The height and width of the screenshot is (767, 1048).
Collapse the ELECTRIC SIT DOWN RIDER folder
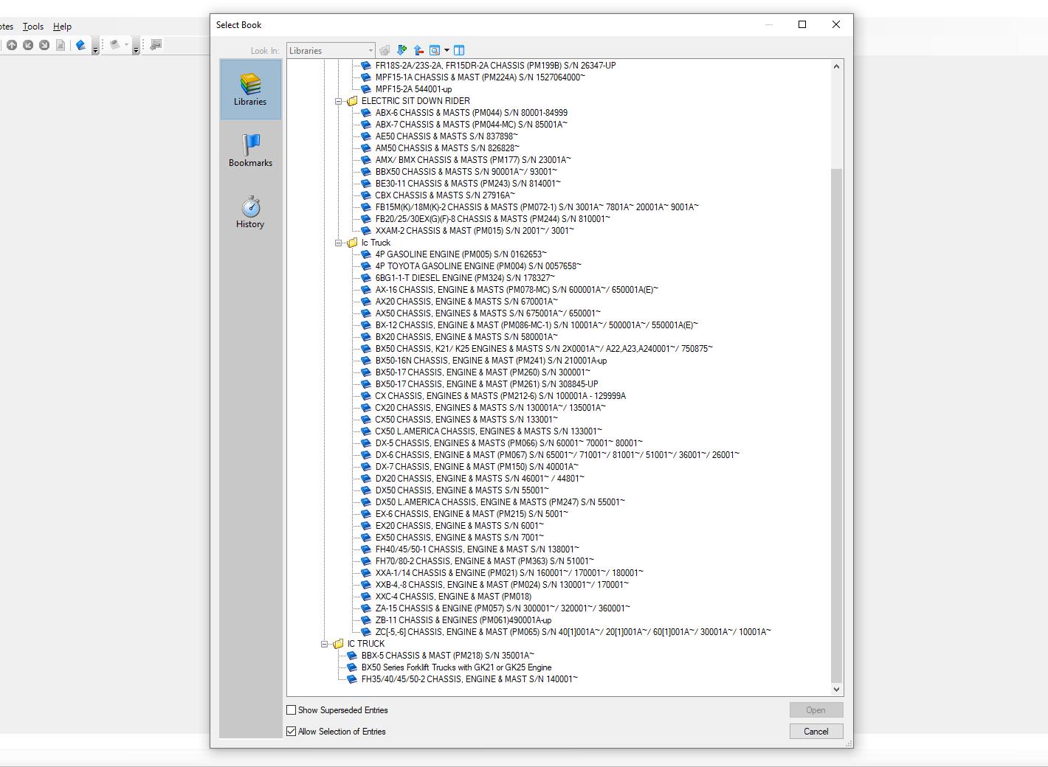pyautogui.click(x=338, y=101)
